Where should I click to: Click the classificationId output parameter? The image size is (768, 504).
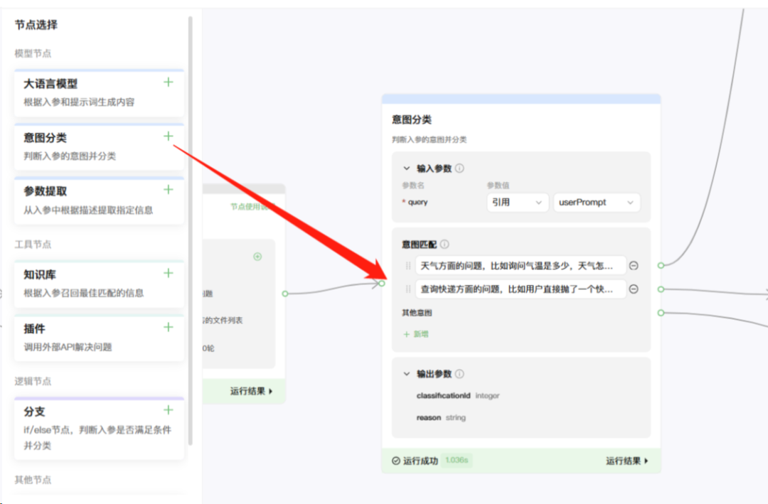(443, 395)
